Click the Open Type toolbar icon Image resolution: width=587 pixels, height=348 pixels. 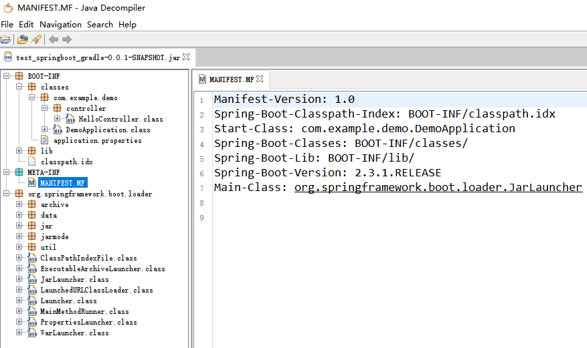pyautogui.click(x=23, y=39)
